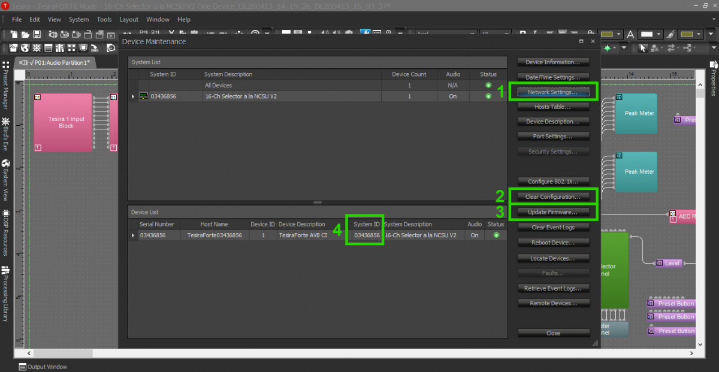Click the paintbrush line color icon
Viewport: 719px width, 372px height.
pyautogui.click(x=670, y=34)
